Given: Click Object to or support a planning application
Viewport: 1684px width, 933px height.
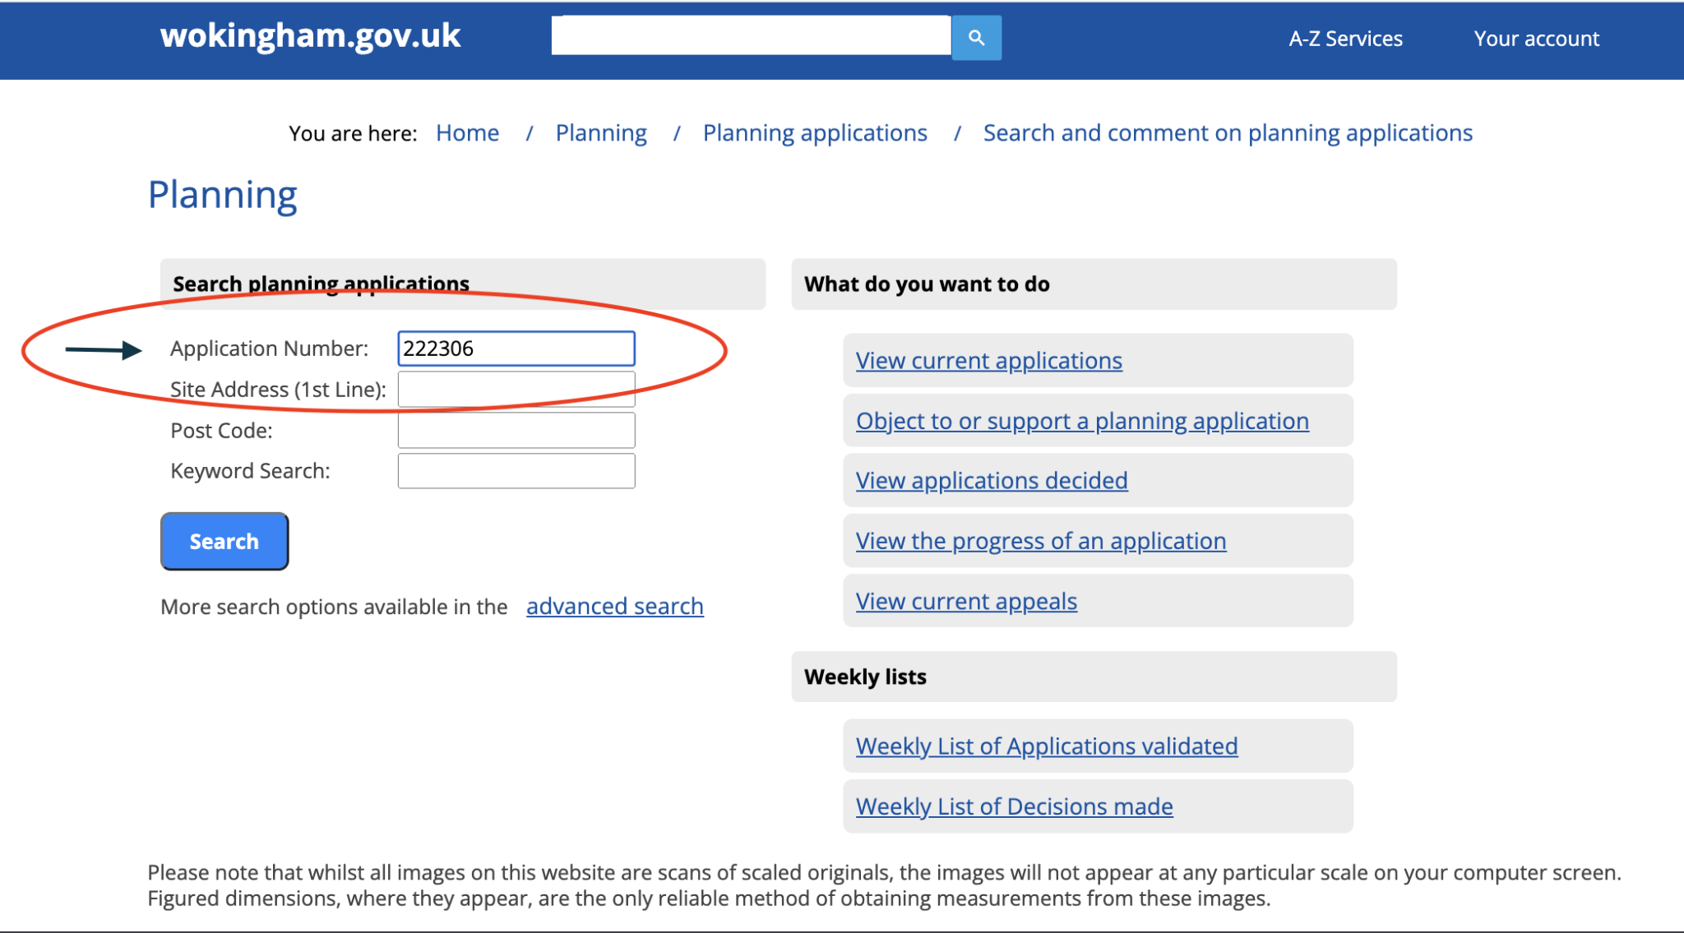Looking at the screenshot, I should click(x=1082, y=421).
